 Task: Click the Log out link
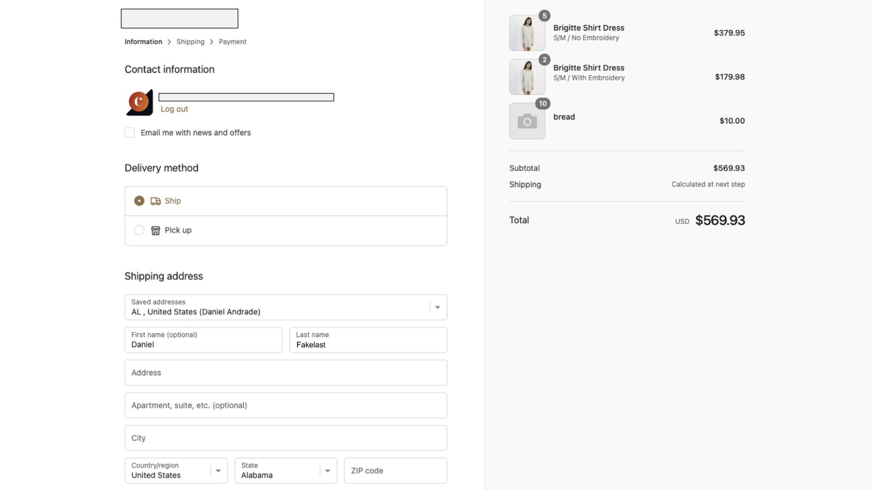174,109
